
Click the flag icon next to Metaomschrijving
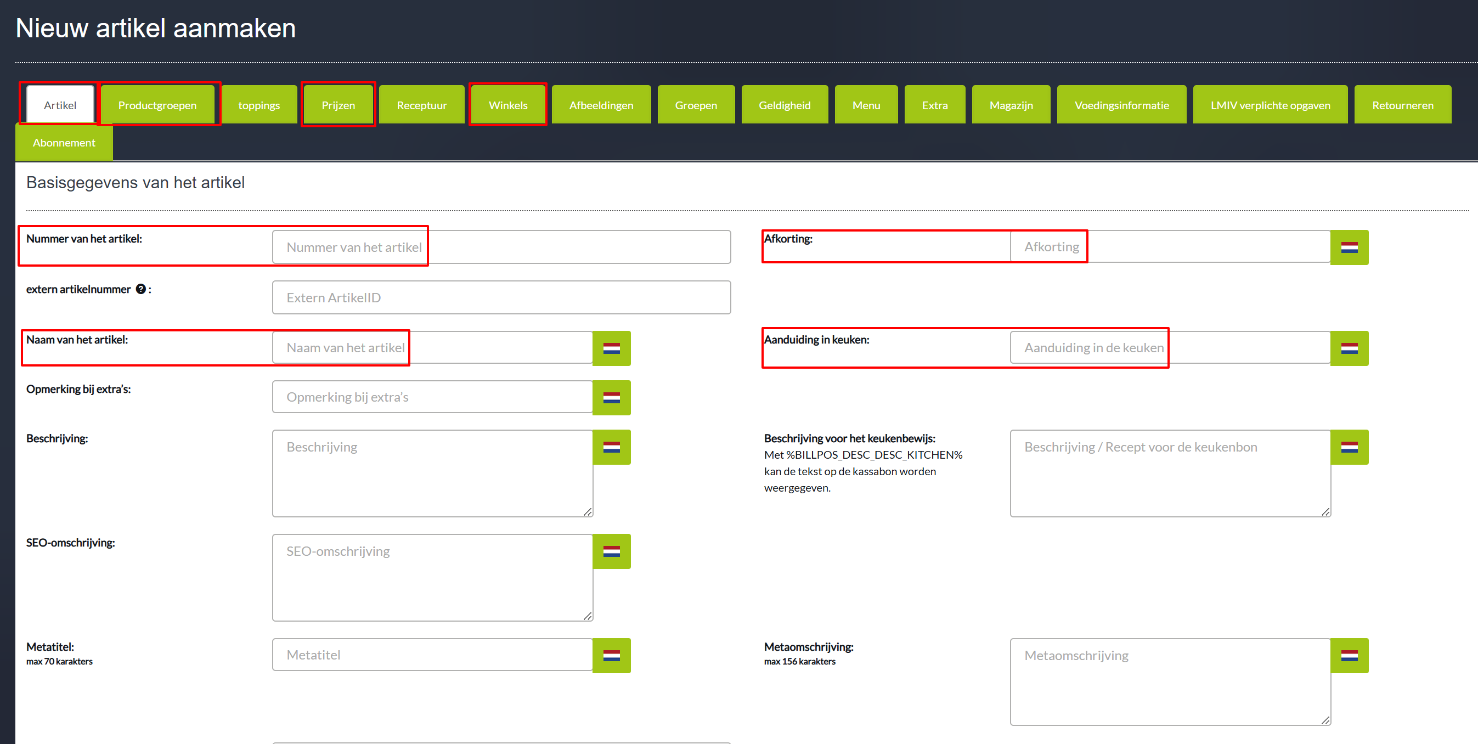[1349, 655]
